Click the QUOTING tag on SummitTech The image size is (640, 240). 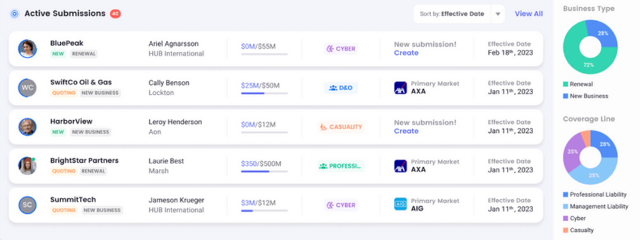(63, 210)
